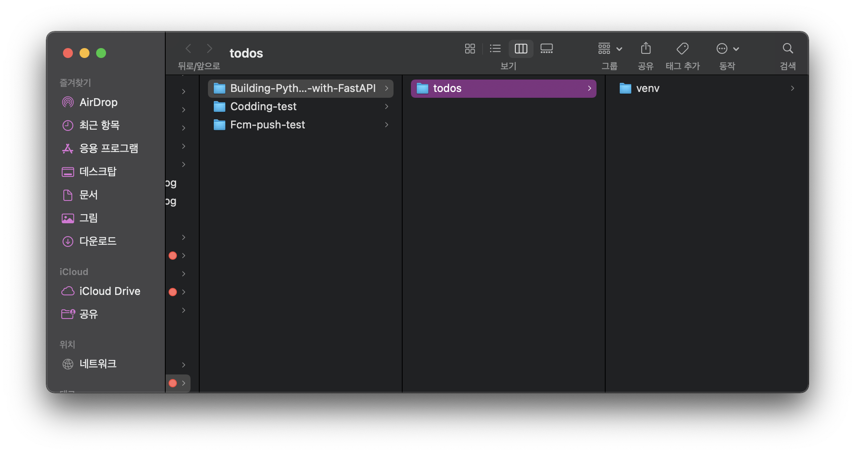The height and width of the screenshot is (454, 855).
Task: Switch to icon view
Action: click(470, 49)
